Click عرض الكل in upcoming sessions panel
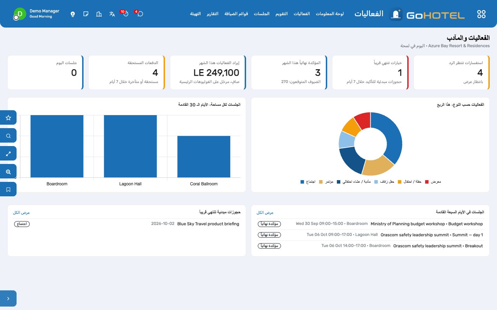The image size is (497, 310). coord(265,213)
